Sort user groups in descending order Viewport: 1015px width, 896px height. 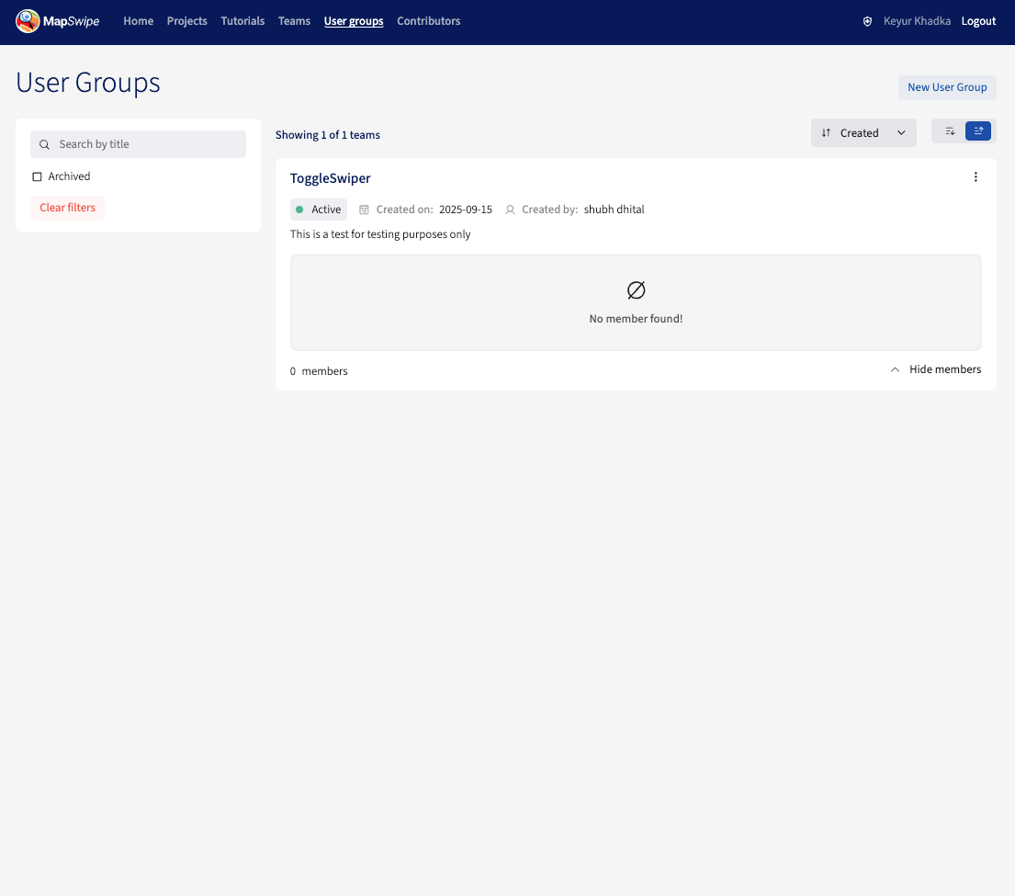(x=950, y=131)
